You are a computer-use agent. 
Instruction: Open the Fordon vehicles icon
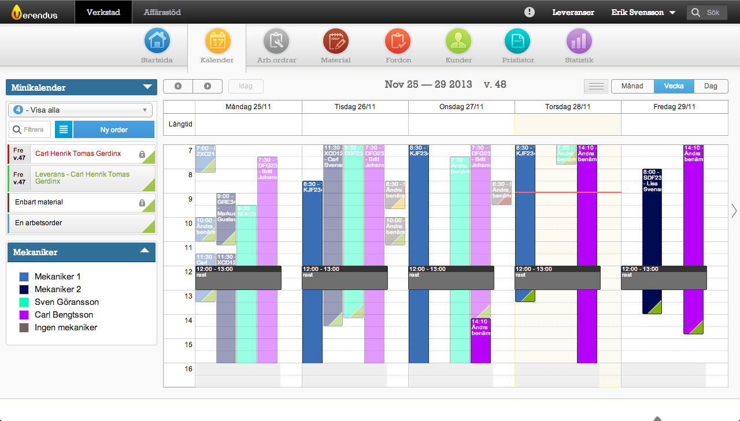tap(398, 42)
